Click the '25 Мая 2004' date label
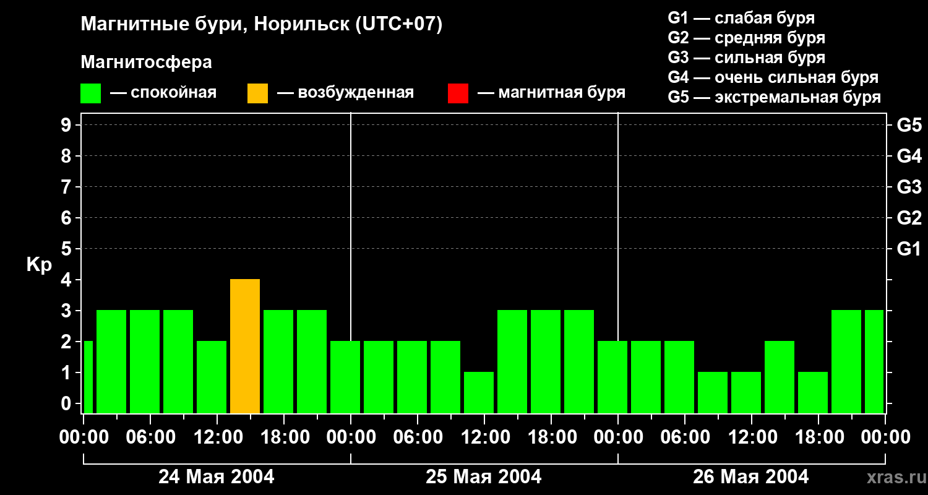Screen dimensions: 928x495 point(484,477)
